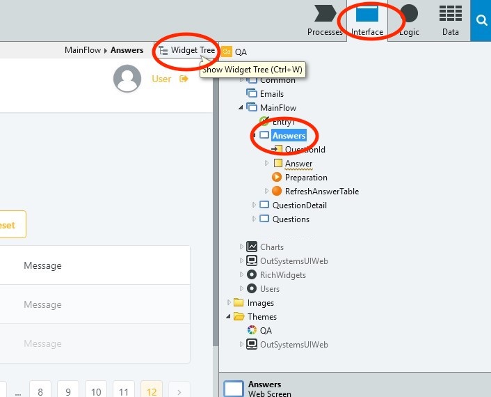Select the Preparation action

306,178
